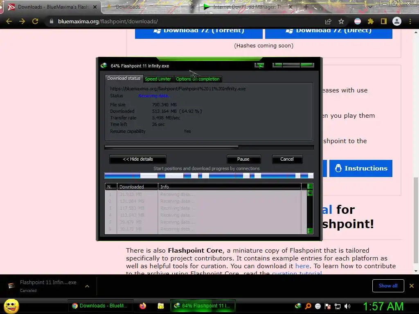Click the N. column header

tap(111, 186)
